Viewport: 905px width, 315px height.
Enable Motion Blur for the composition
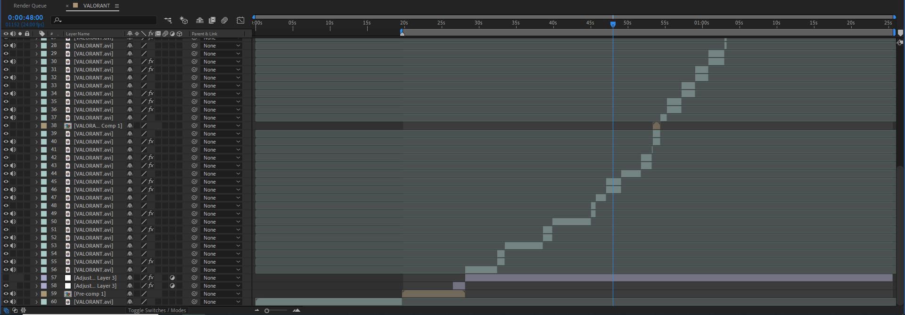pos(225,20)
